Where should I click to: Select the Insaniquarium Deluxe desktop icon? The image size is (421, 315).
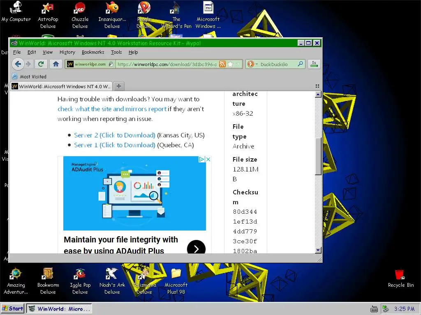click(112, 15)
